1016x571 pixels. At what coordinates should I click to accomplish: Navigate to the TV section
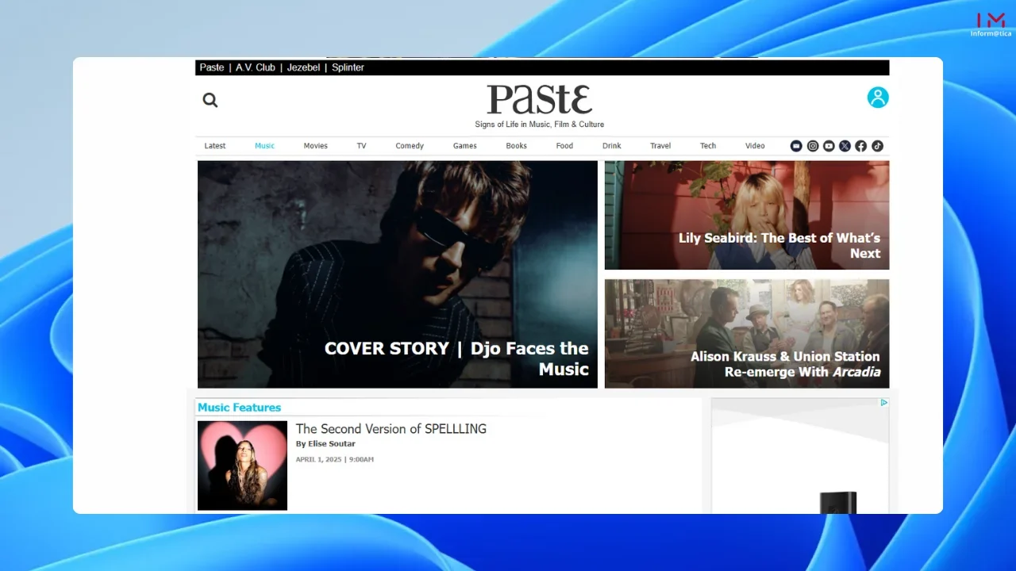(361, 146)
